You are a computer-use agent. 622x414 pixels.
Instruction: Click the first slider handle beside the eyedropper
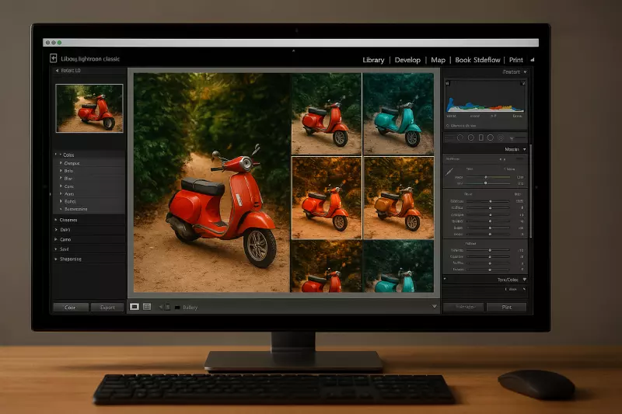486,177
